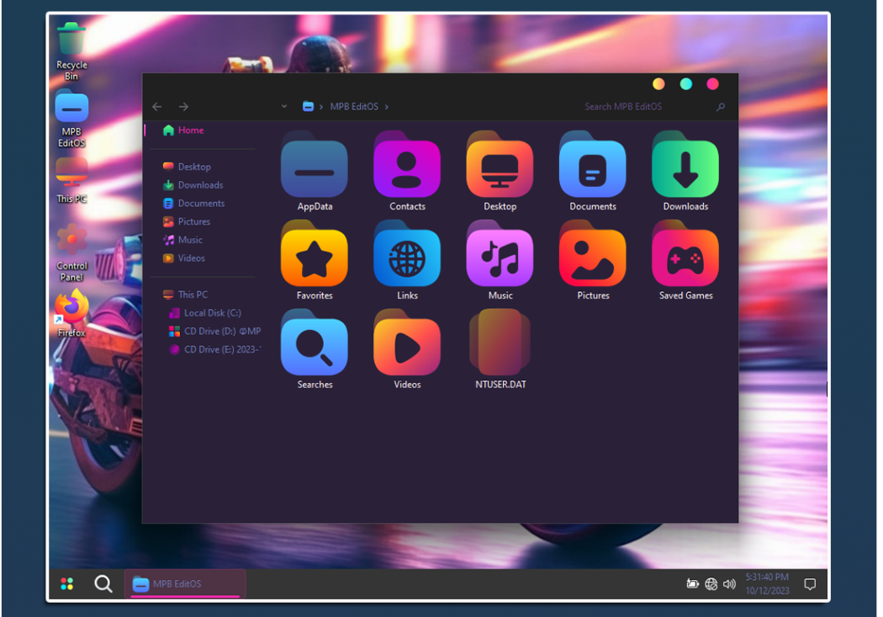
Task: Open the volume speaker tray icon
Action: pyautogui.click(x=729, y=584)
